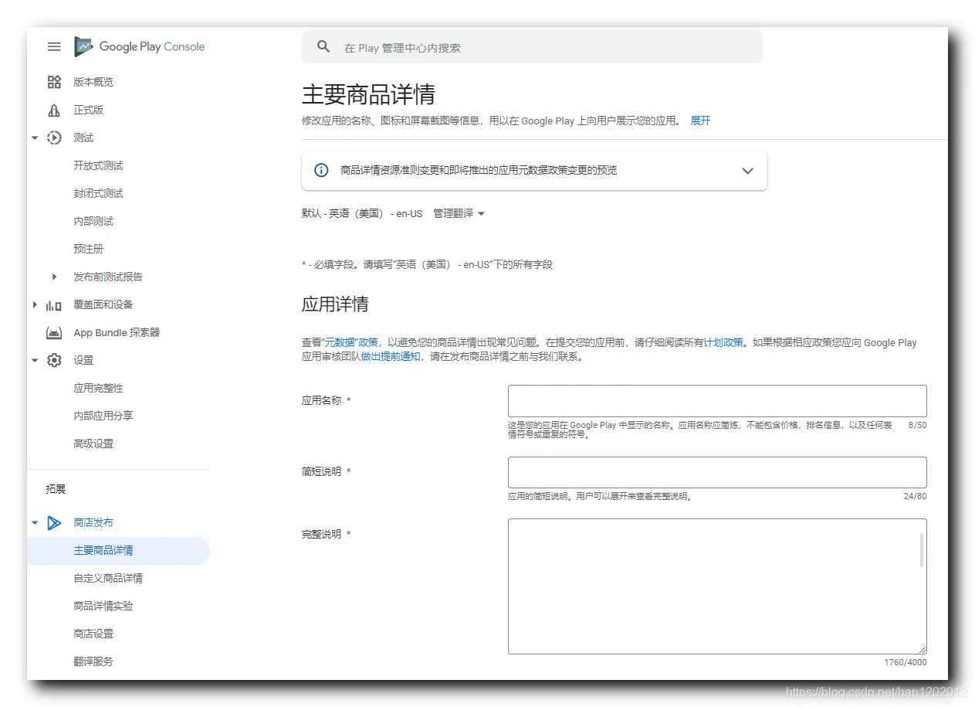Click the 8/50 character counter

(x=917, y=425)
